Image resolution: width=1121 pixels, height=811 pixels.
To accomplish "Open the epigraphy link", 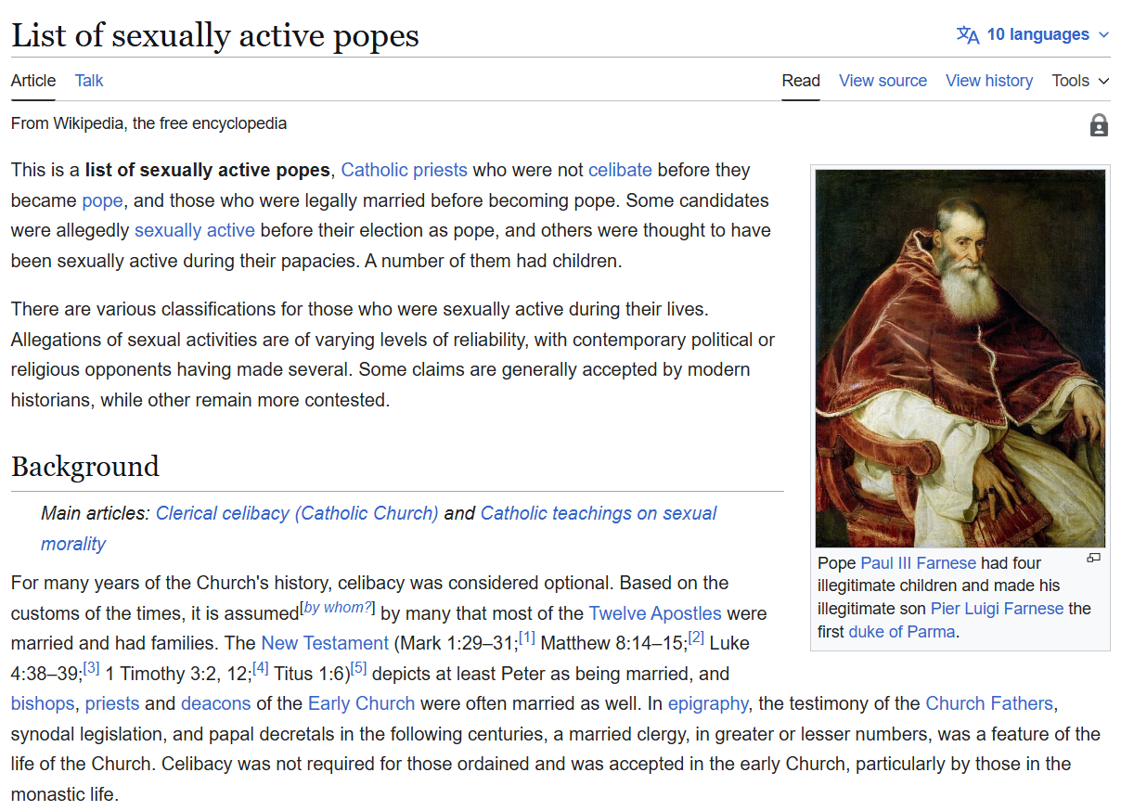I will (x=708, y=703).
